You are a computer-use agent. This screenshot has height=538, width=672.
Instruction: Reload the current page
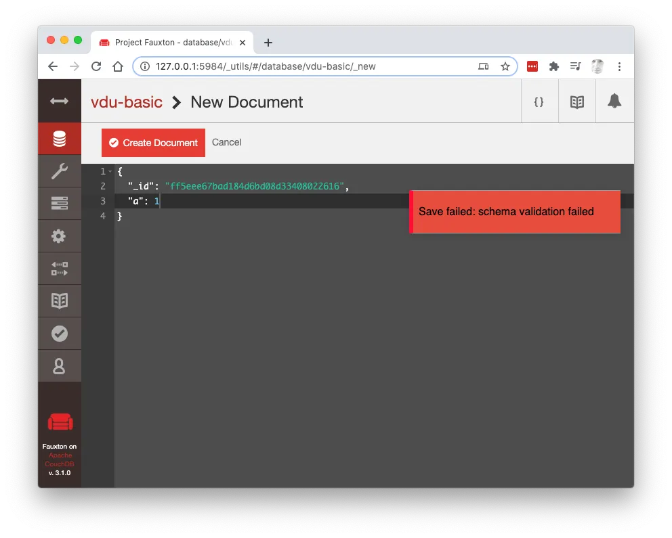coord(96,66)
